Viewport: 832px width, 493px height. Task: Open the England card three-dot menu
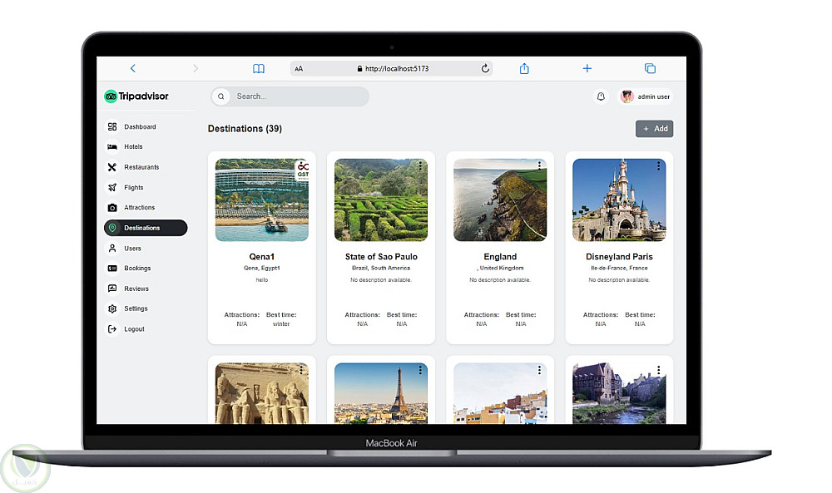(539, 166)
